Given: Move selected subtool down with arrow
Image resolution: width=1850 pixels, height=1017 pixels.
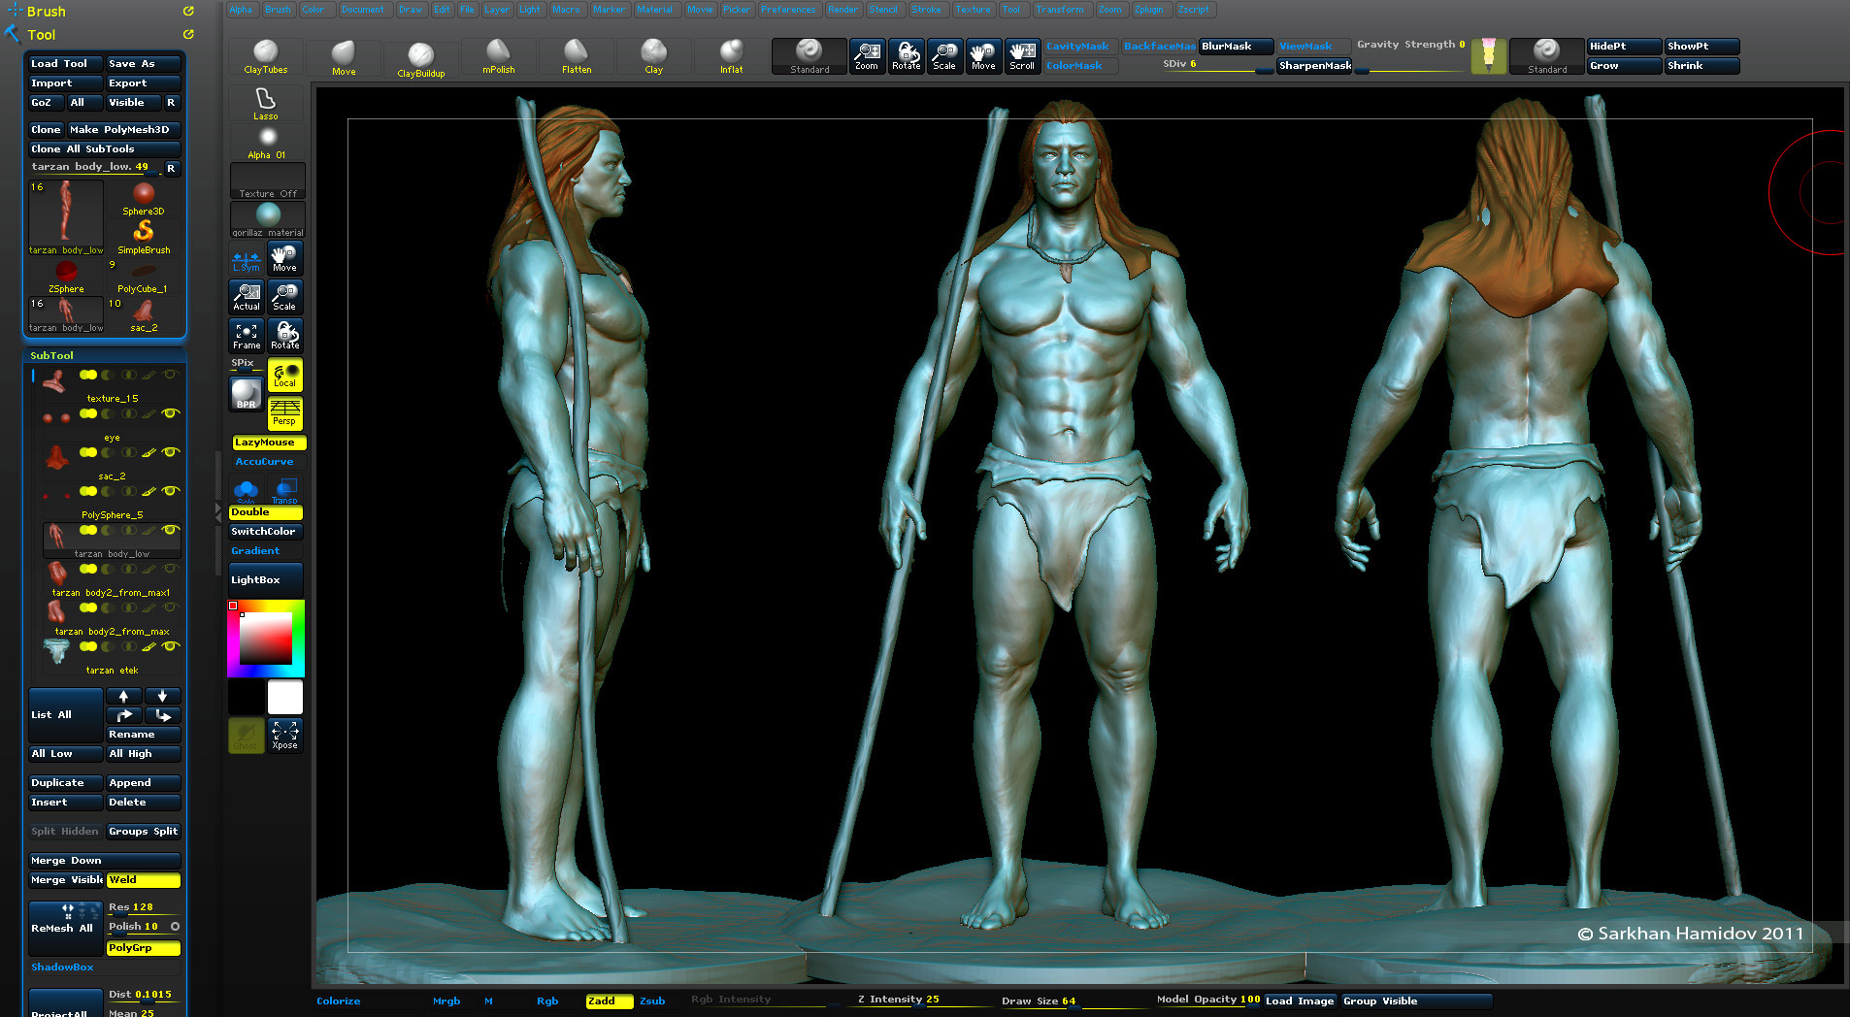Looking at the screenshot, I should (163, 696).
